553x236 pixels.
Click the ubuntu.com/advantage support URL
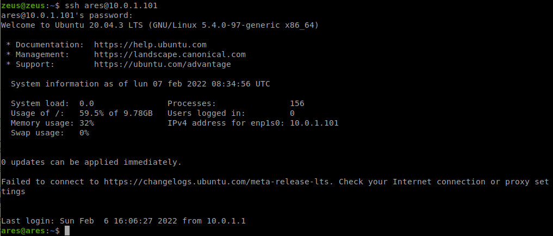coord(163,65)
